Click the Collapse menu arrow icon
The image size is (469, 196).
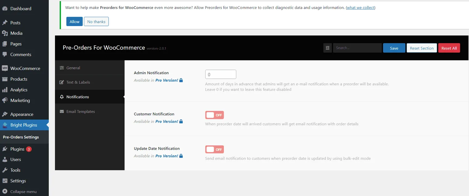[5, 192]
